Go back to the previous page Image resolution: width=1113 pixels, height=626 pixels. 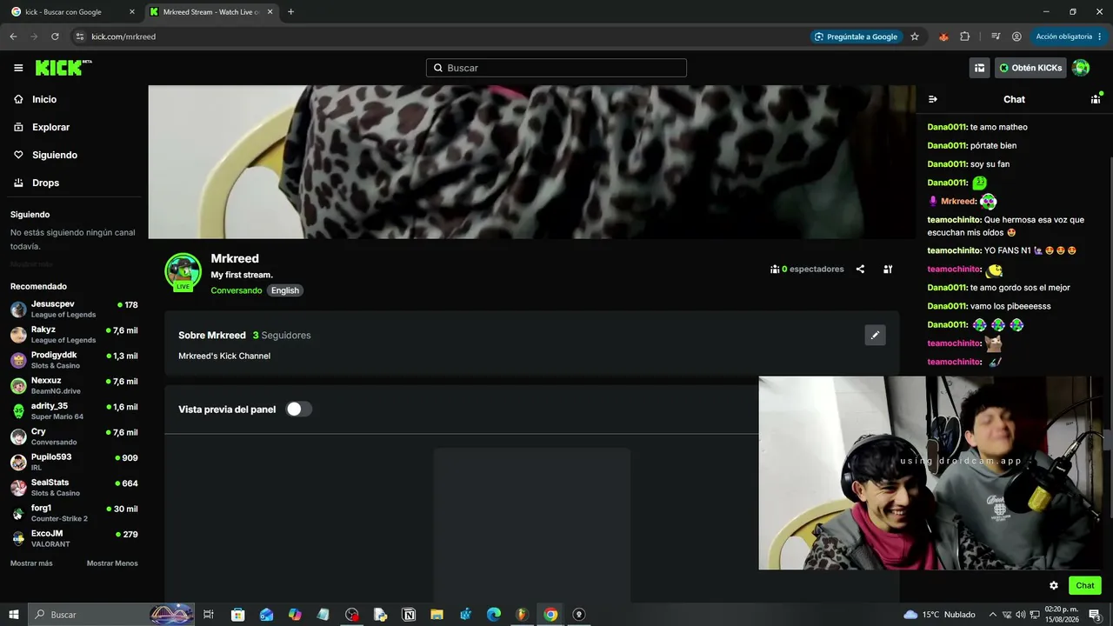13,37
